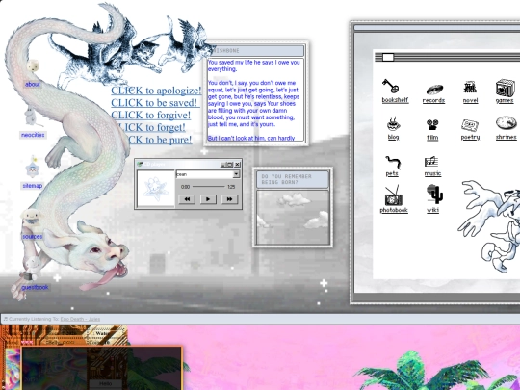Click the 'CLICK to forgive!' link
This screenshot has width=520, height=390.
coord(150,115)
